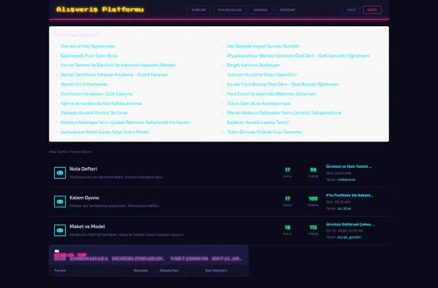Click the Konular column header
This screenshot has height=288, width=438.
click(140, 271)
